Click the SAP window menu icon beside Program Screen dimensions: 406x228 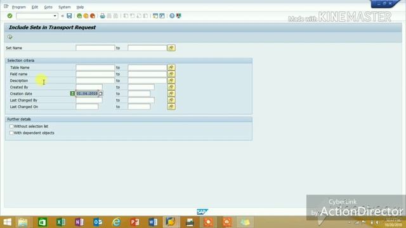pyautogui.click(x=6, y=6)
